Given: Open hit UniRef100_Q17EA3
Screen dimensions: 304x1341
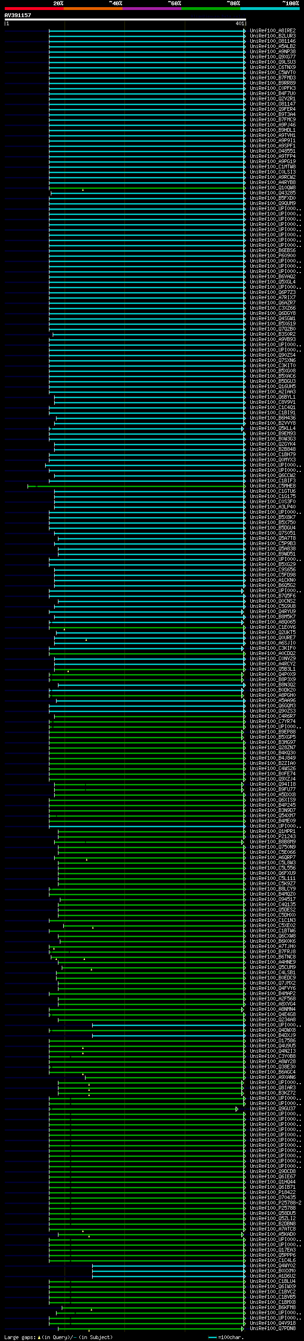Looking at the screenshot, I should pos(272,1250).
